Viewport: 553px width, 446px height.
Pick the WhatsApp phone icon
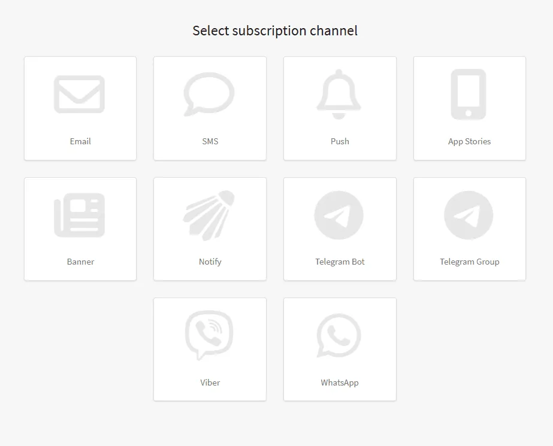(x=339, y=335)
